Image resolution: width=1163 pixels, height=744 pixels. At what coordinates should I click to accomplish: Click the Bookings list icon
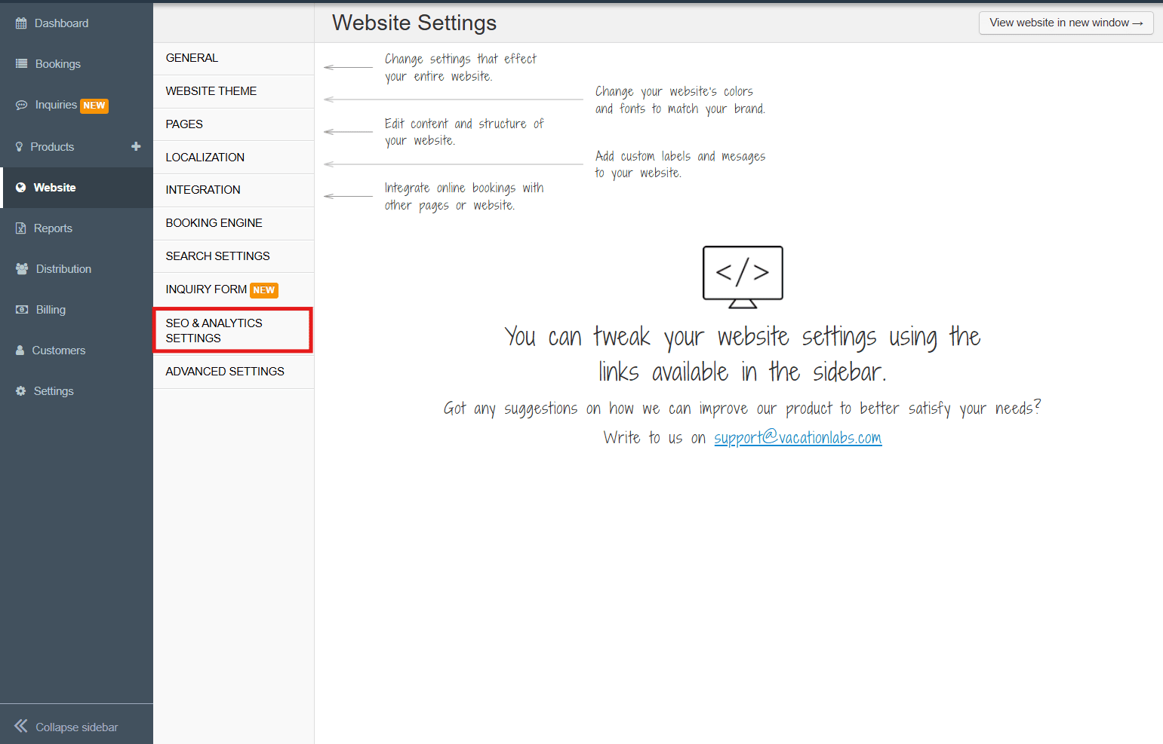(22, 64)
